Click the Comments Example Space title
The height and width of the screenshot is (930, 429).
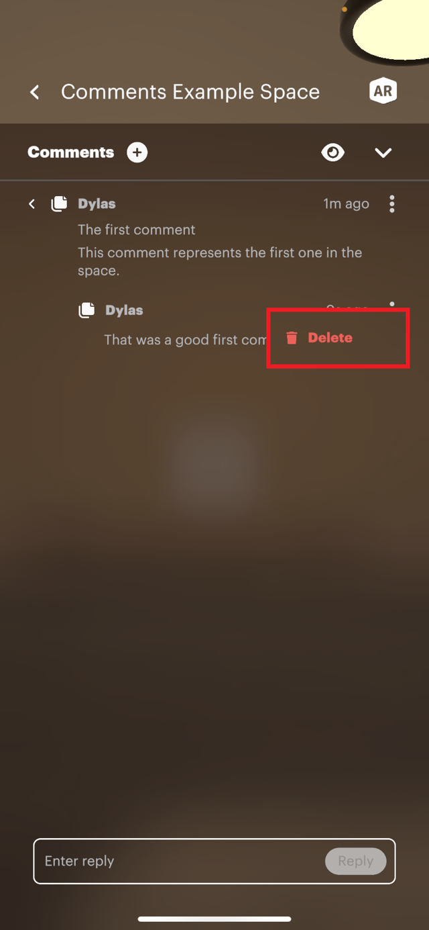tap(190, 92)
